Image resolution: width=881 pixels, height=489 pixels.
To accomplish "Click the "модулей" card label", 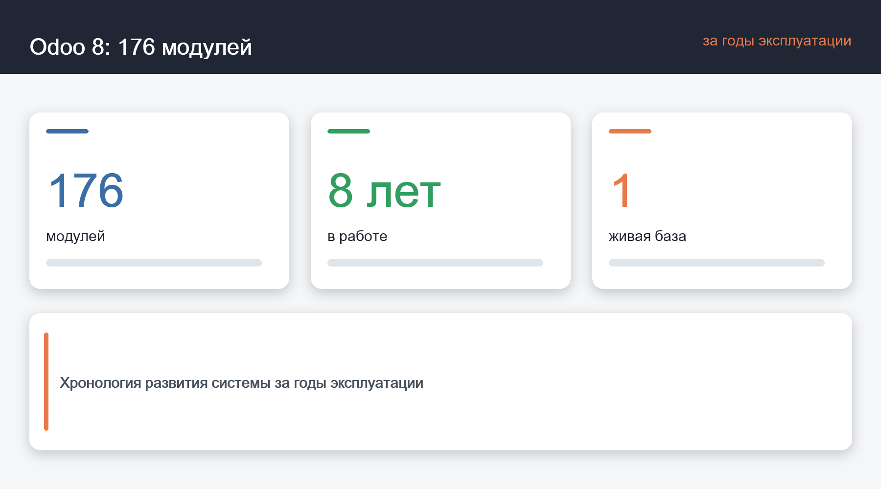I will point(75,236).
